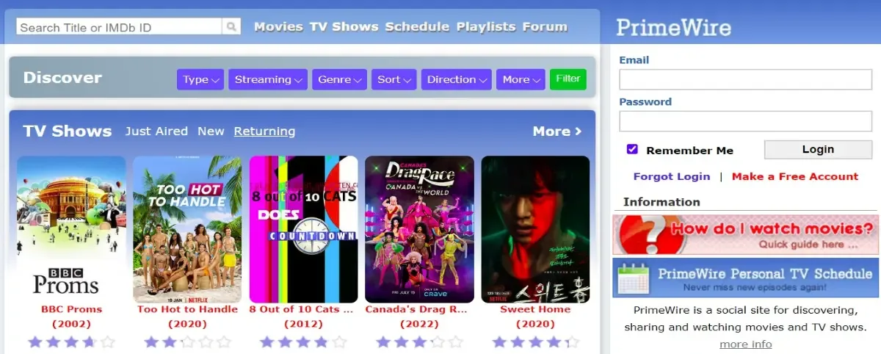Switch to the Just Aired tab
Screen dimensions: 881x354
click(156, 131)
